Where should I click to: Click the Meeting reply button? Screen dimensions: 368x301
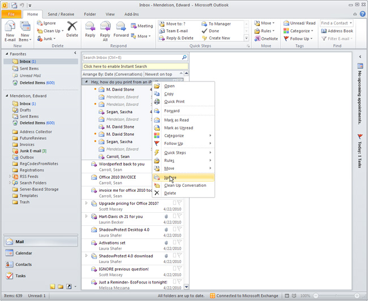142,26
